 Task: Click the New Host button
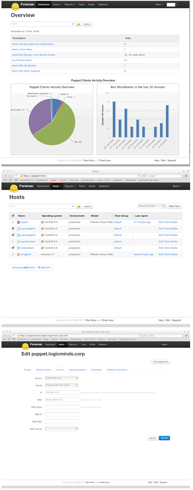[x=174, y=206]
